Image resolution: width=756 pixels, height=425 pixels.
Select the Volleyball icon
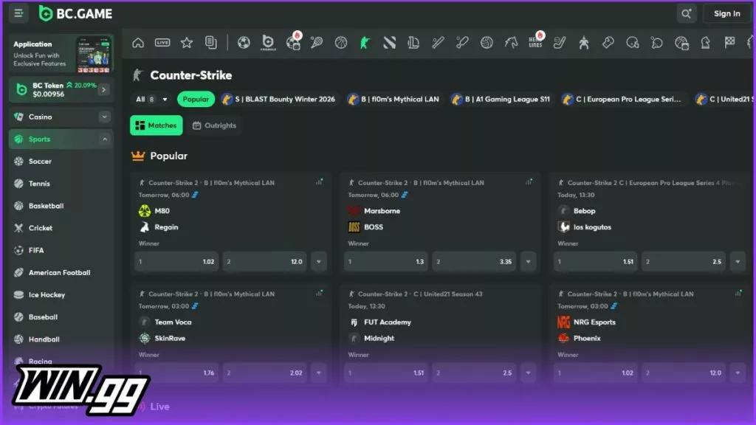[487, 43]
